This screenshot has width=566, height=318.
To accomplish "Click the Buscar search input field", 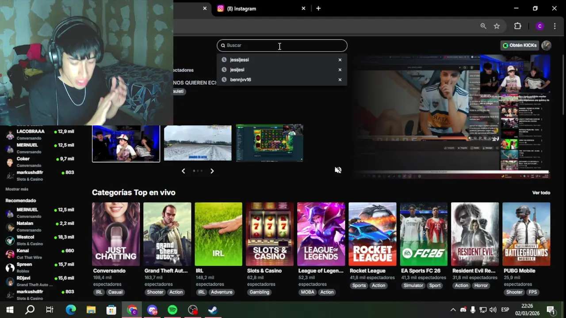I will (282, 45).
